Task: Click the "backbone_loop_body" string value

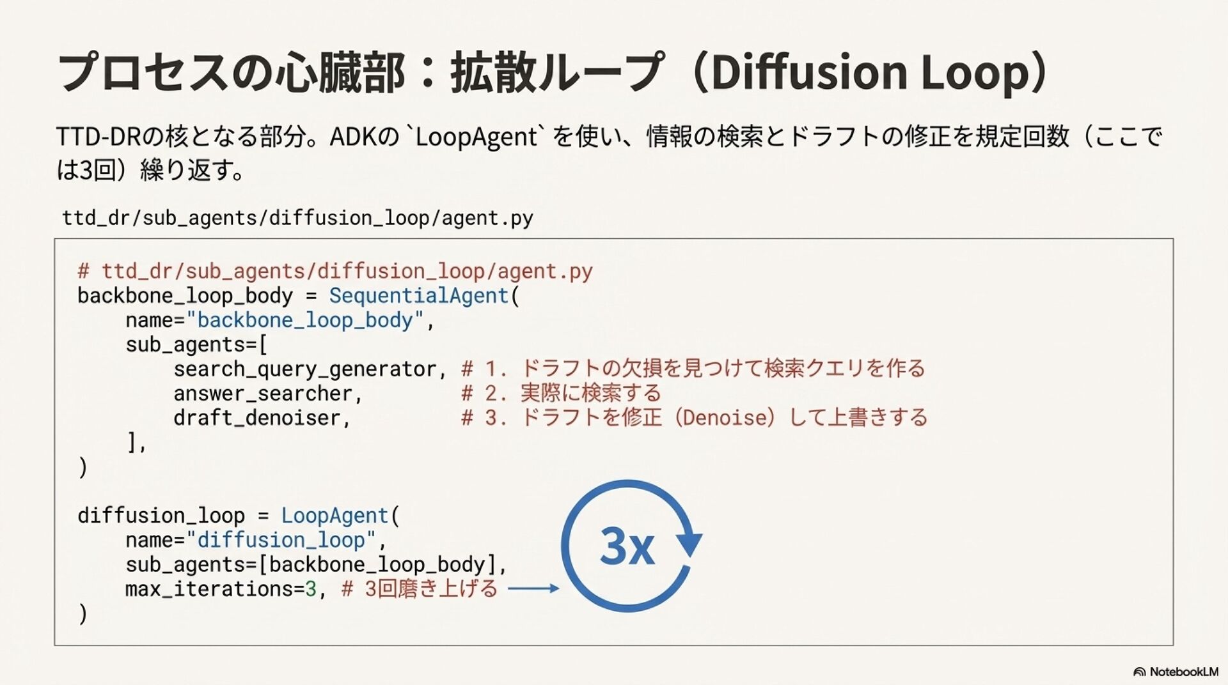Action: click(305, 319)
